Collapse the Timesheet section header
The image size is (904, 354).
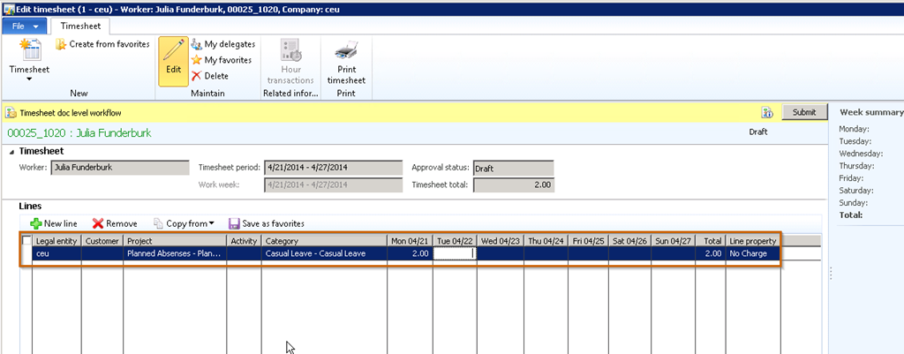pos(11,151)
